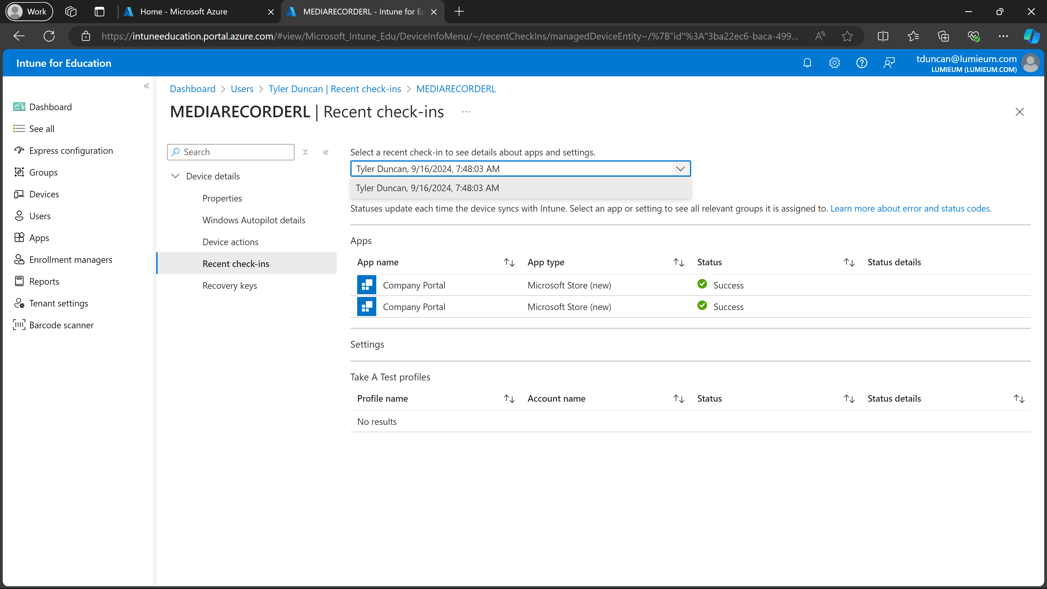Refresh the browser page
The height and width of the screenshot is (589, 1047).
coord(49,36)
